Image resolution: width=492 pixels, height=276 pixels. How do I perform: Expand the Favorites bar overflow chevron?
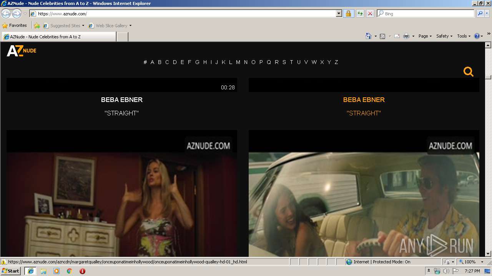point(489,34)
